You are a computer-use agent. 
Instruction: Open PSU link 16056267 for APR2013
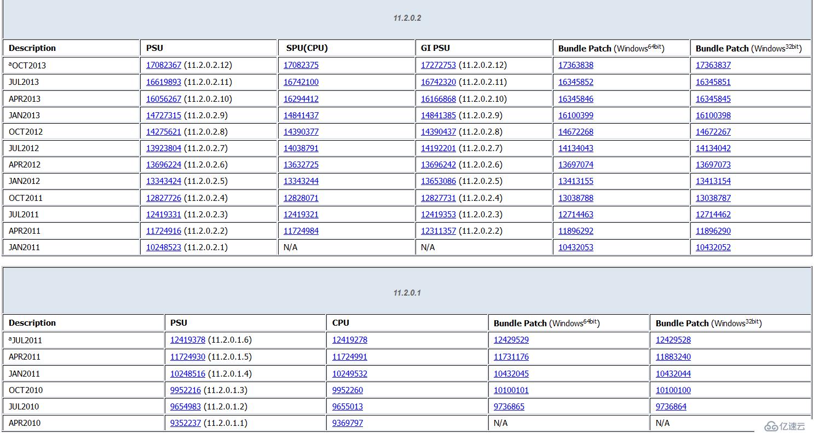pos(164,99)
